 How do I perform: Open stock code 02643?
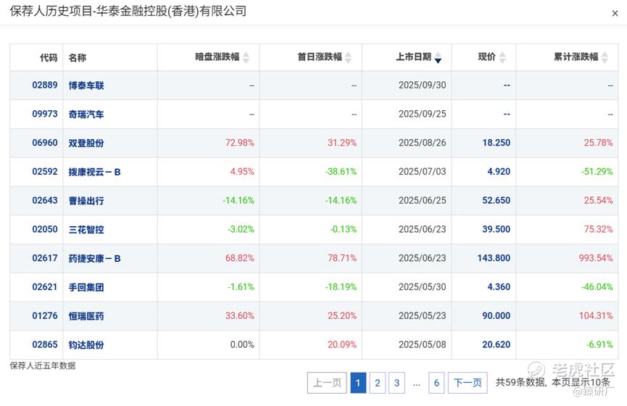[45, 200]
